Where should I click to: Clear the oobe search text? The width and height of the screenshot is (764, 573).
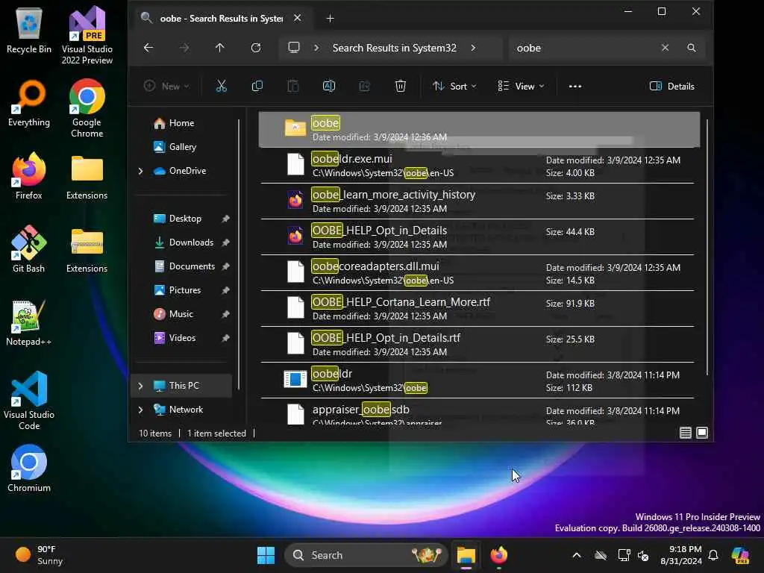(665, 48)
